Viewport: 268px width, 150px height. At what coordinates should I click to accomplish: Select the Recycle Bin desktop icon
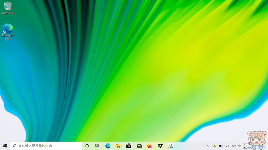coord(8,8)
